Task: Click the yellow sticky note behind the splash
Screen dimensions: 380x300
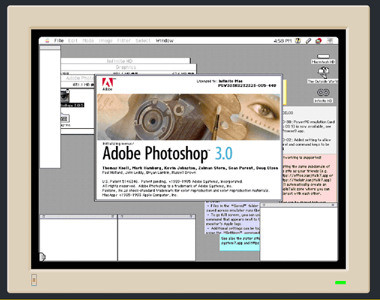Action: [x=284, y=92]
